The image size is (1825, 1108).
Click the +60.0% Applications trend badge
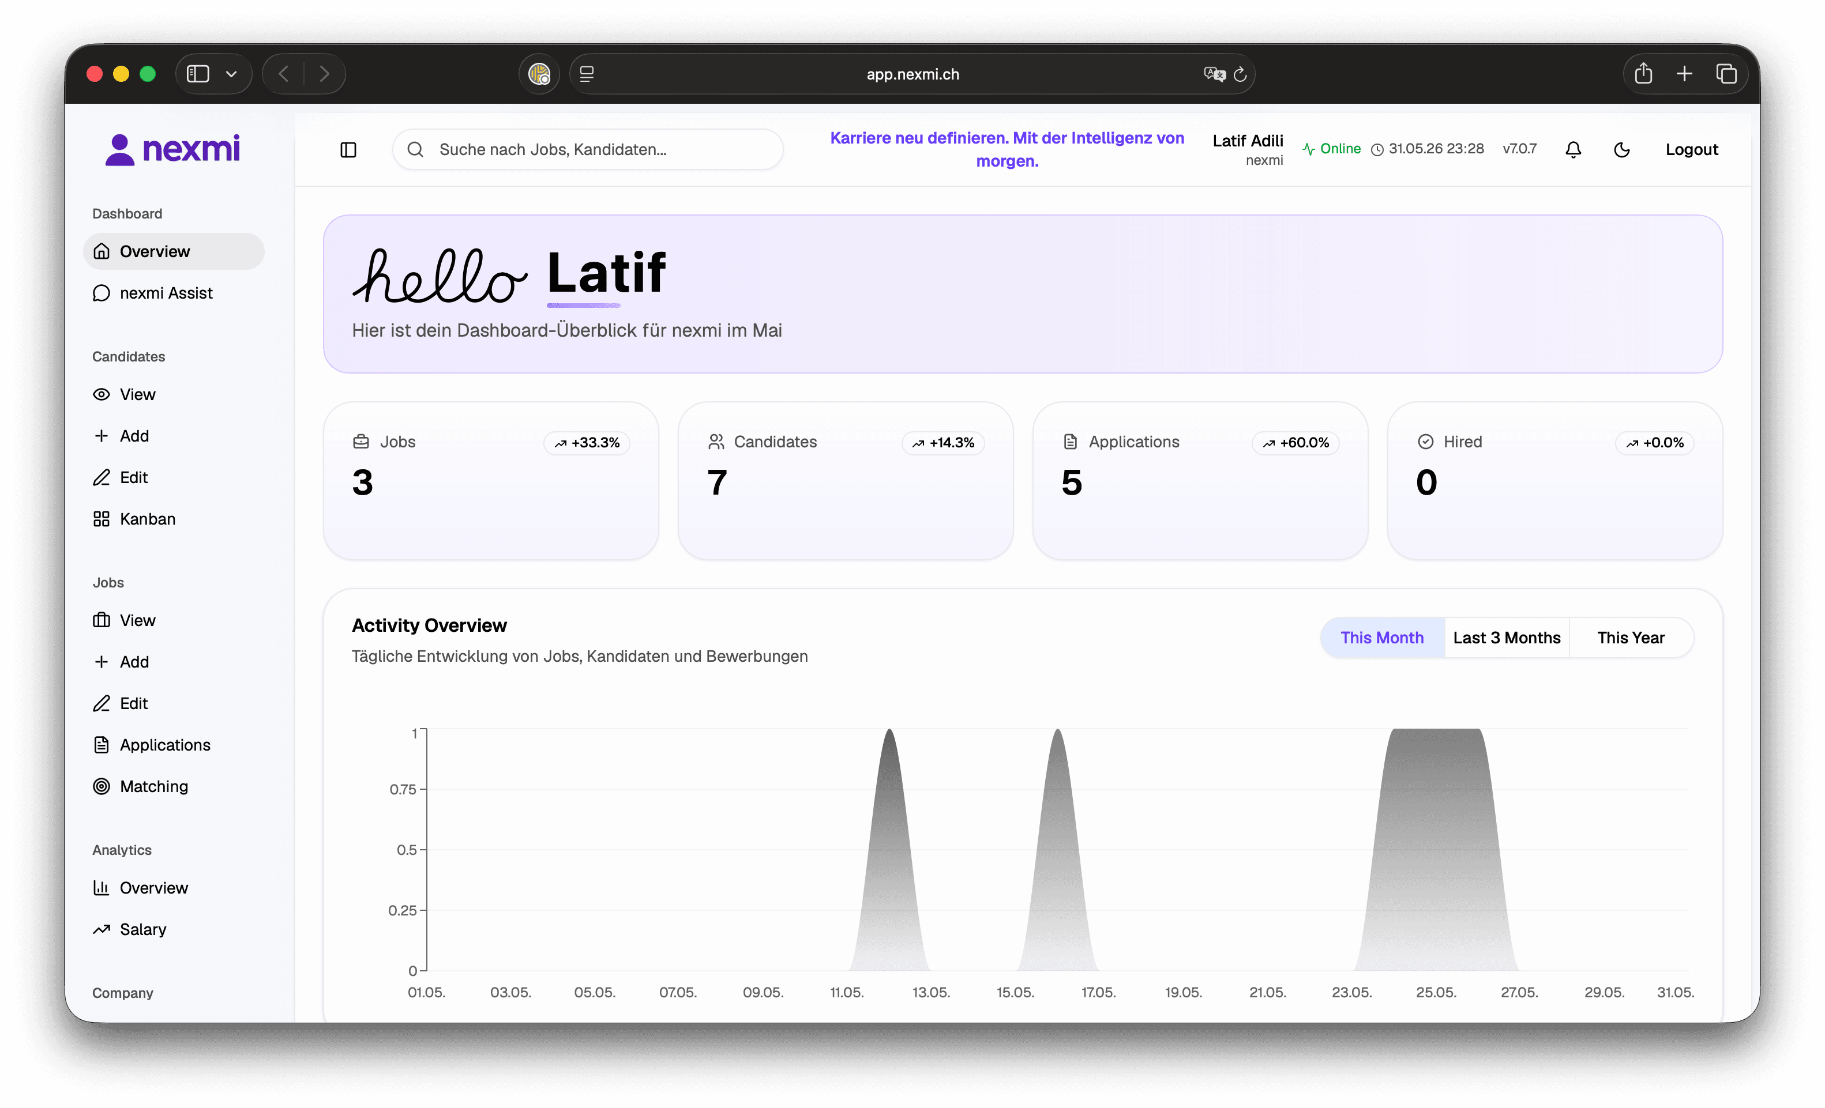pyautogui.click(x=1295, y=443)
